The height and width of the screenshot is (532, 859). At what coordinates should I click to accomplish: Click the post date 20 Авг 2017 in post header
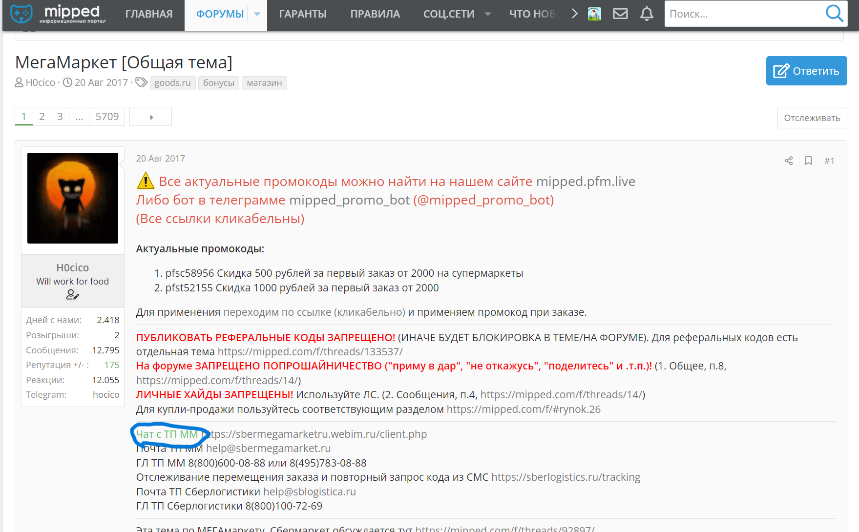click(x=161, y=159)
